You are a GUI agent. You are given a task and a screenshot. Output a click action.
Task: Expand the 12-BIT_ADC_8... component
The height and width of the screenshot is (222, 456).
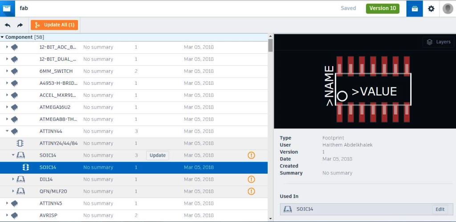tap(7, 47)
